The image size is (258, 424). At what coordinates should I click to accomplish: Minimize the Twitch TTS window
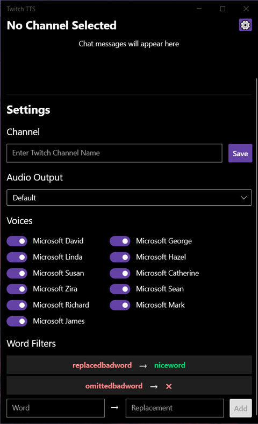(199, 9)
